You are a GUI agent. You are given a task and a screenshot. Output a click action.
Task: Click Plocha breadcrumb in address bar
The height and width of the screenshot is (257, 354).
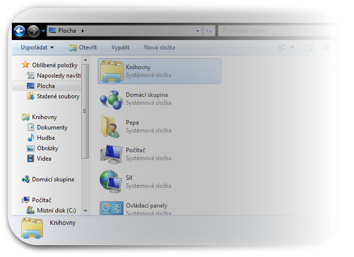(67, 31)
